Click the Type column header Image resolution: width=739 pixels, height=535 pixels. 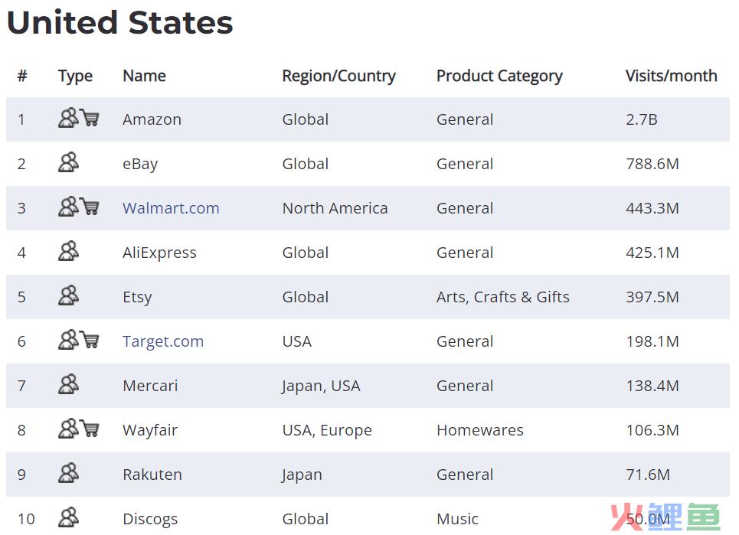coord(75,77)
